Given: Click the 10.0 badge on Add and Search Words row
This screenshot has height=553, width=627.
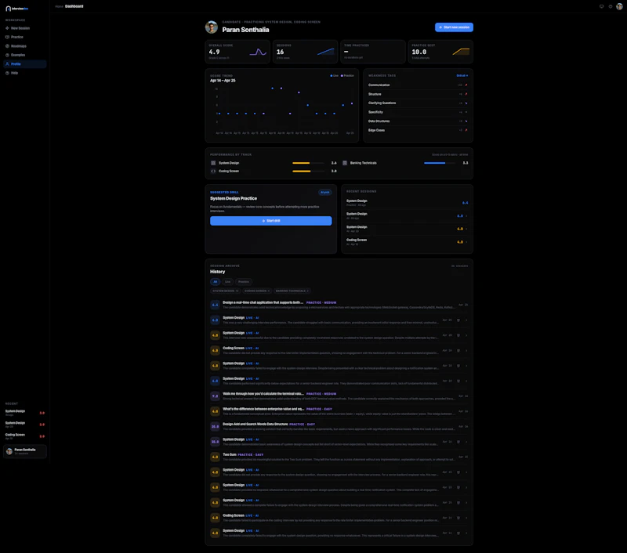Looking at the screenshot, I should tap(215, 426).
